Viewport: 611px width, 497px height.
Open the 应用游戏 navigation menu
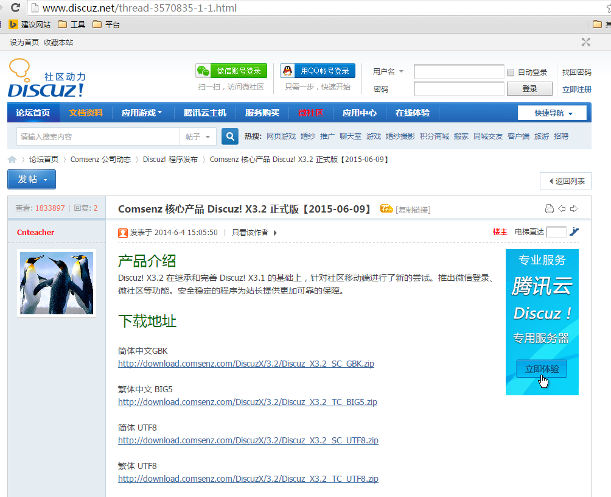pos(141,113)
